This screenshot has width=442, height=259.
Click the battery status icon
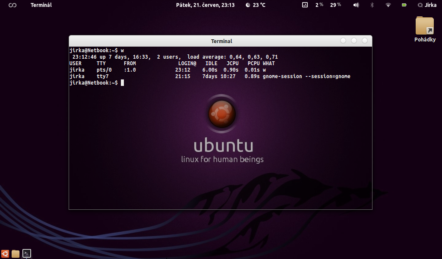[404, 5]
